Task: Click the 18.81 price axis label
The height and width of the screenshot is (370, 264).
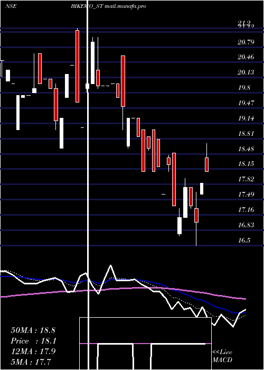Action: (x=246, y=134)
